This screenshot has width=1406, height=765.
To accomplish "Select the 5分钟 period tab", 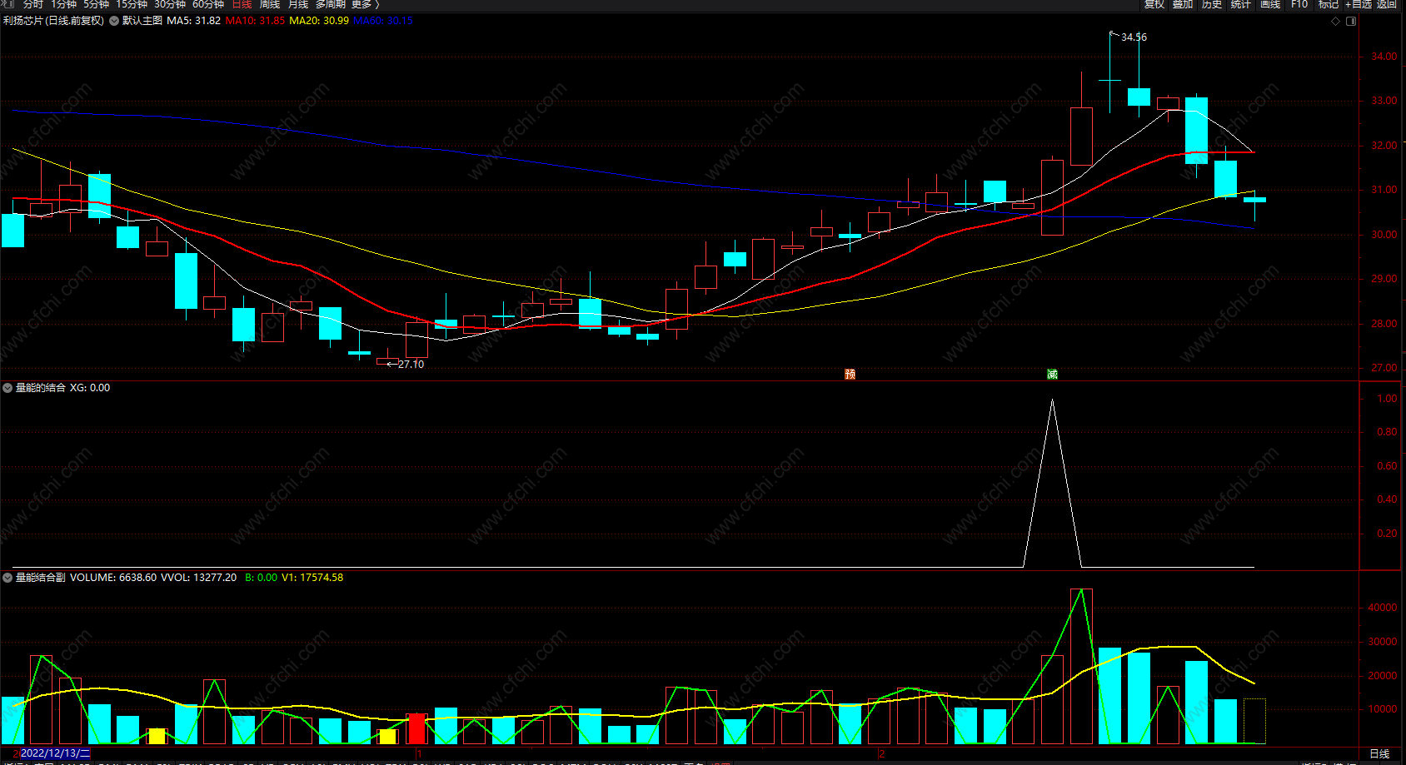I will (x=96, y=4).
